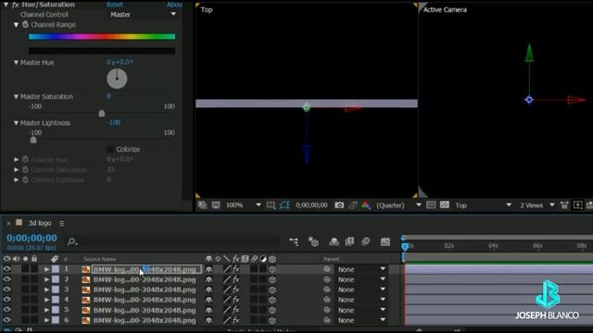Click the Channel Range stopwatch icon

click(x=25, y=25)
